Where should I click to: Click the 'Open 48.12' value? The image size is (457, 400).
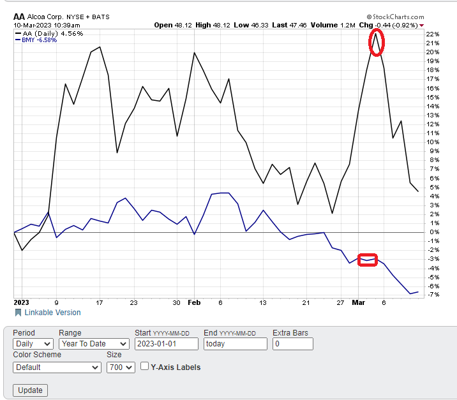click(x=173, y=25)
